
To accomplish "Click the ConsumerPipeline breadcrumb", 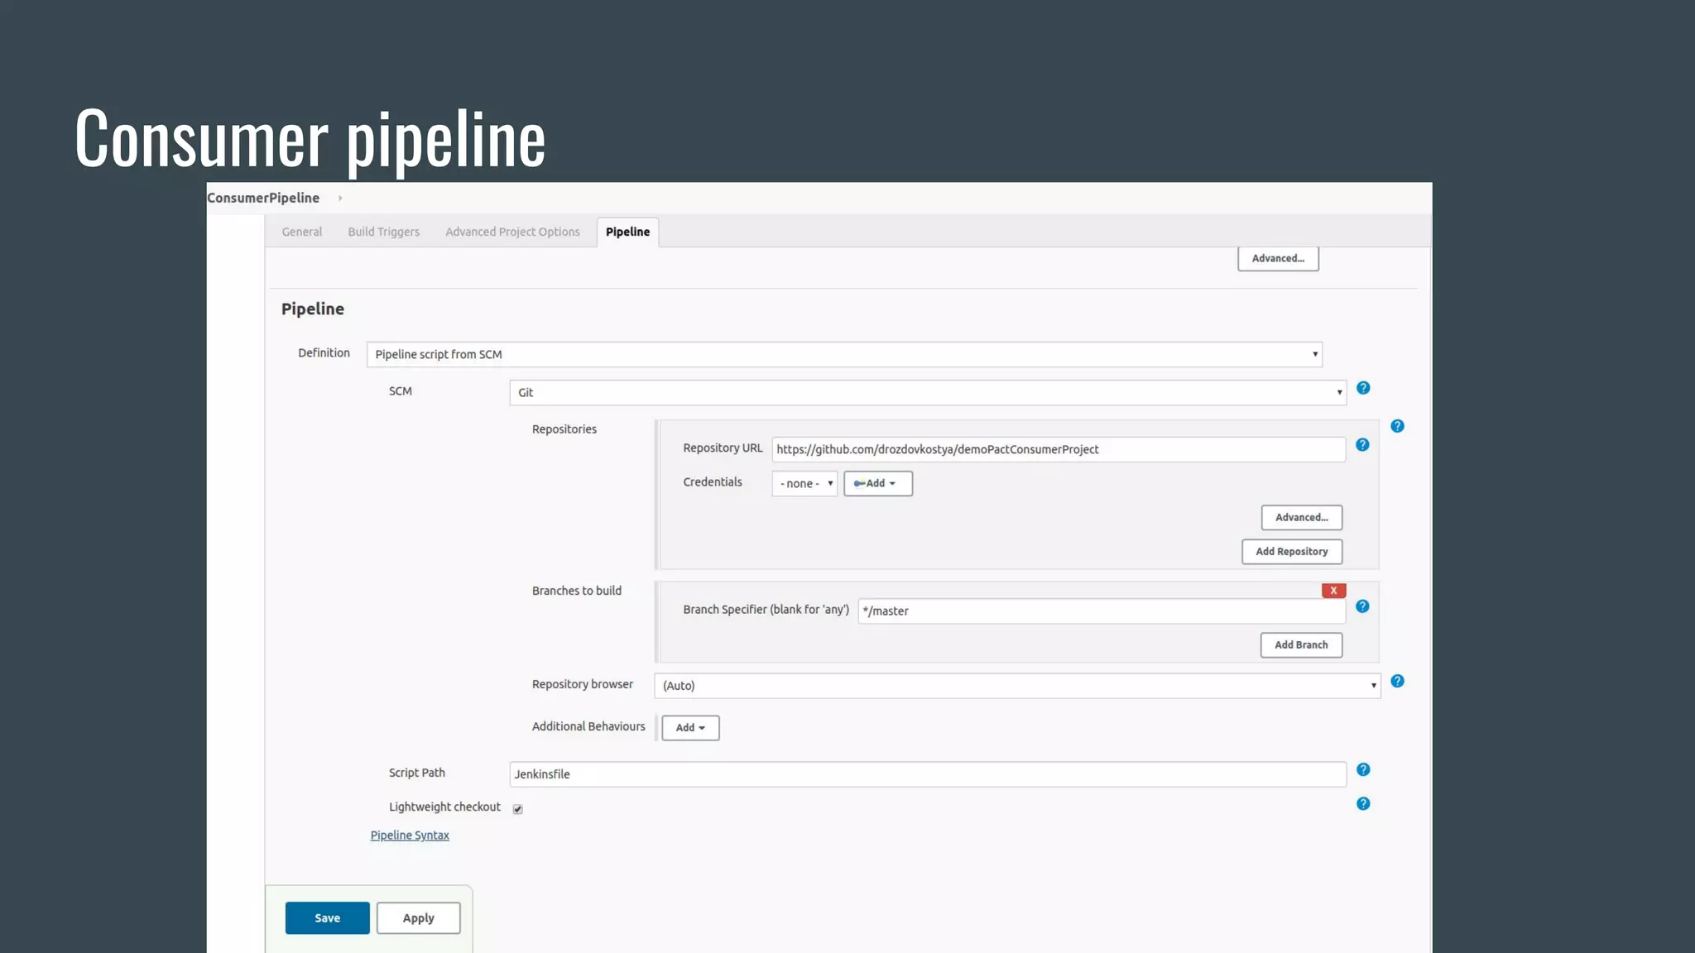I will tap(263, 198).
